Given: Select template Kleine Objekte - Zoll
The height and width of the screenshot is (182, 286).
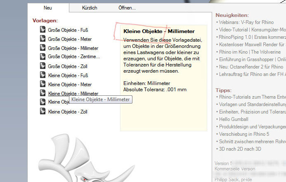Looking at the screenshot, I should (68, 111).
